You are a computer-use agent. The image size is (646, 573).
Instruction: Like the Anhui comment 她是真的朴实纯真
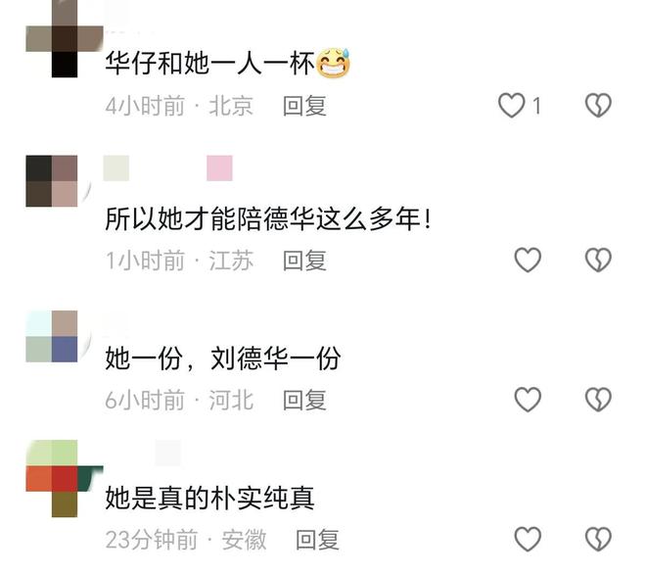528,539
